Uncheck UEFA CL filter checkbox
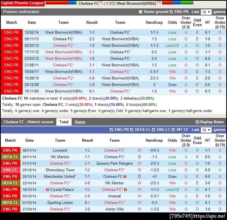 click(x=131, y=130)
